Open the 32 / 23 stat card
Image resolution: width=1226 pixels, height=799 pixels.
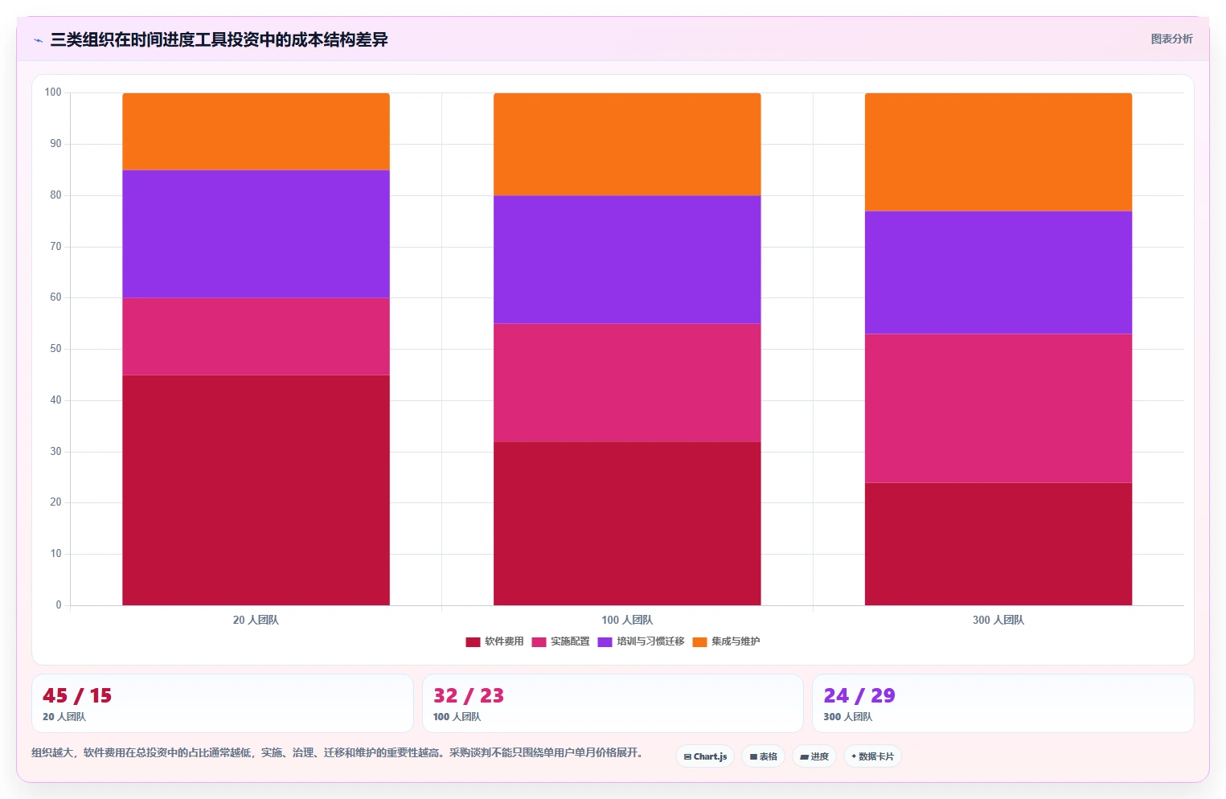click(x=613, y=703)
